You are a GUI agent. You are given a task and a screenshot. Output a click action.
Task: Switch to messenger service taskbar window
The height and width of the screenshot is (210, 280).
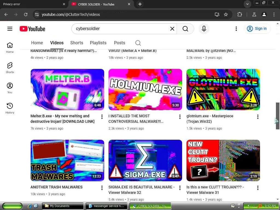pyautogui.click(x=107, y=206)
